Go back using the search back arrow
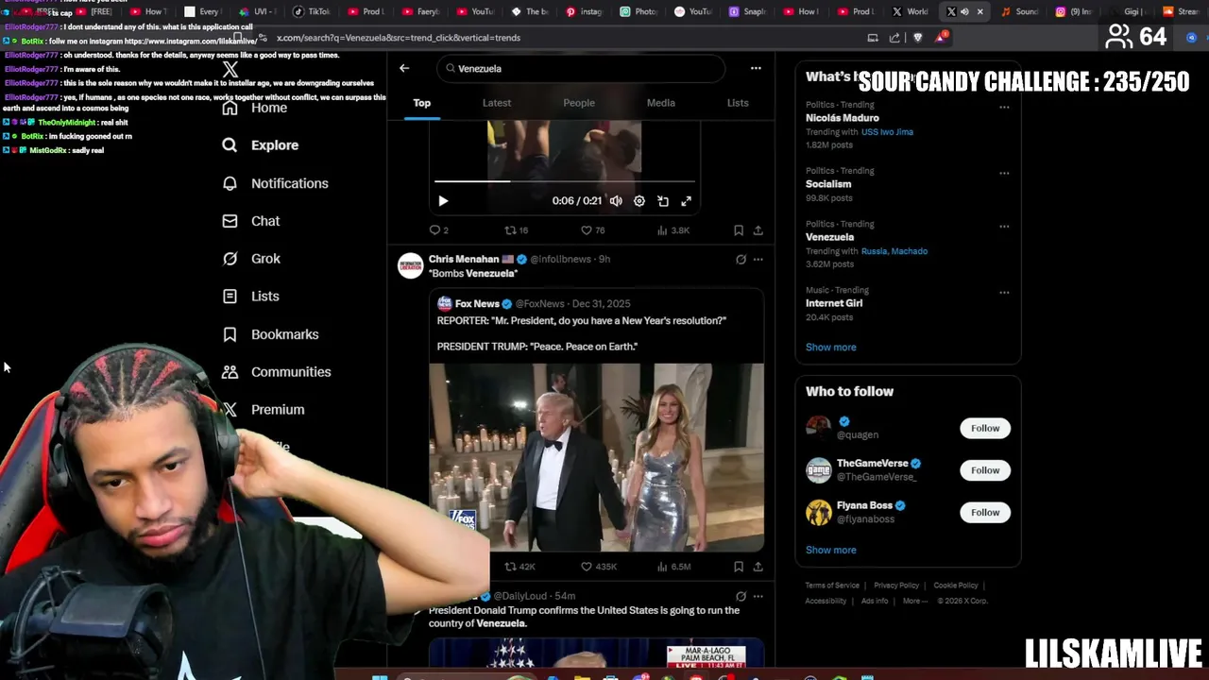 pos(404,68)
